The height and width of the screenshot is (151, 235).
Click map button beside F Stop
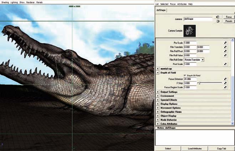point(225,83)
